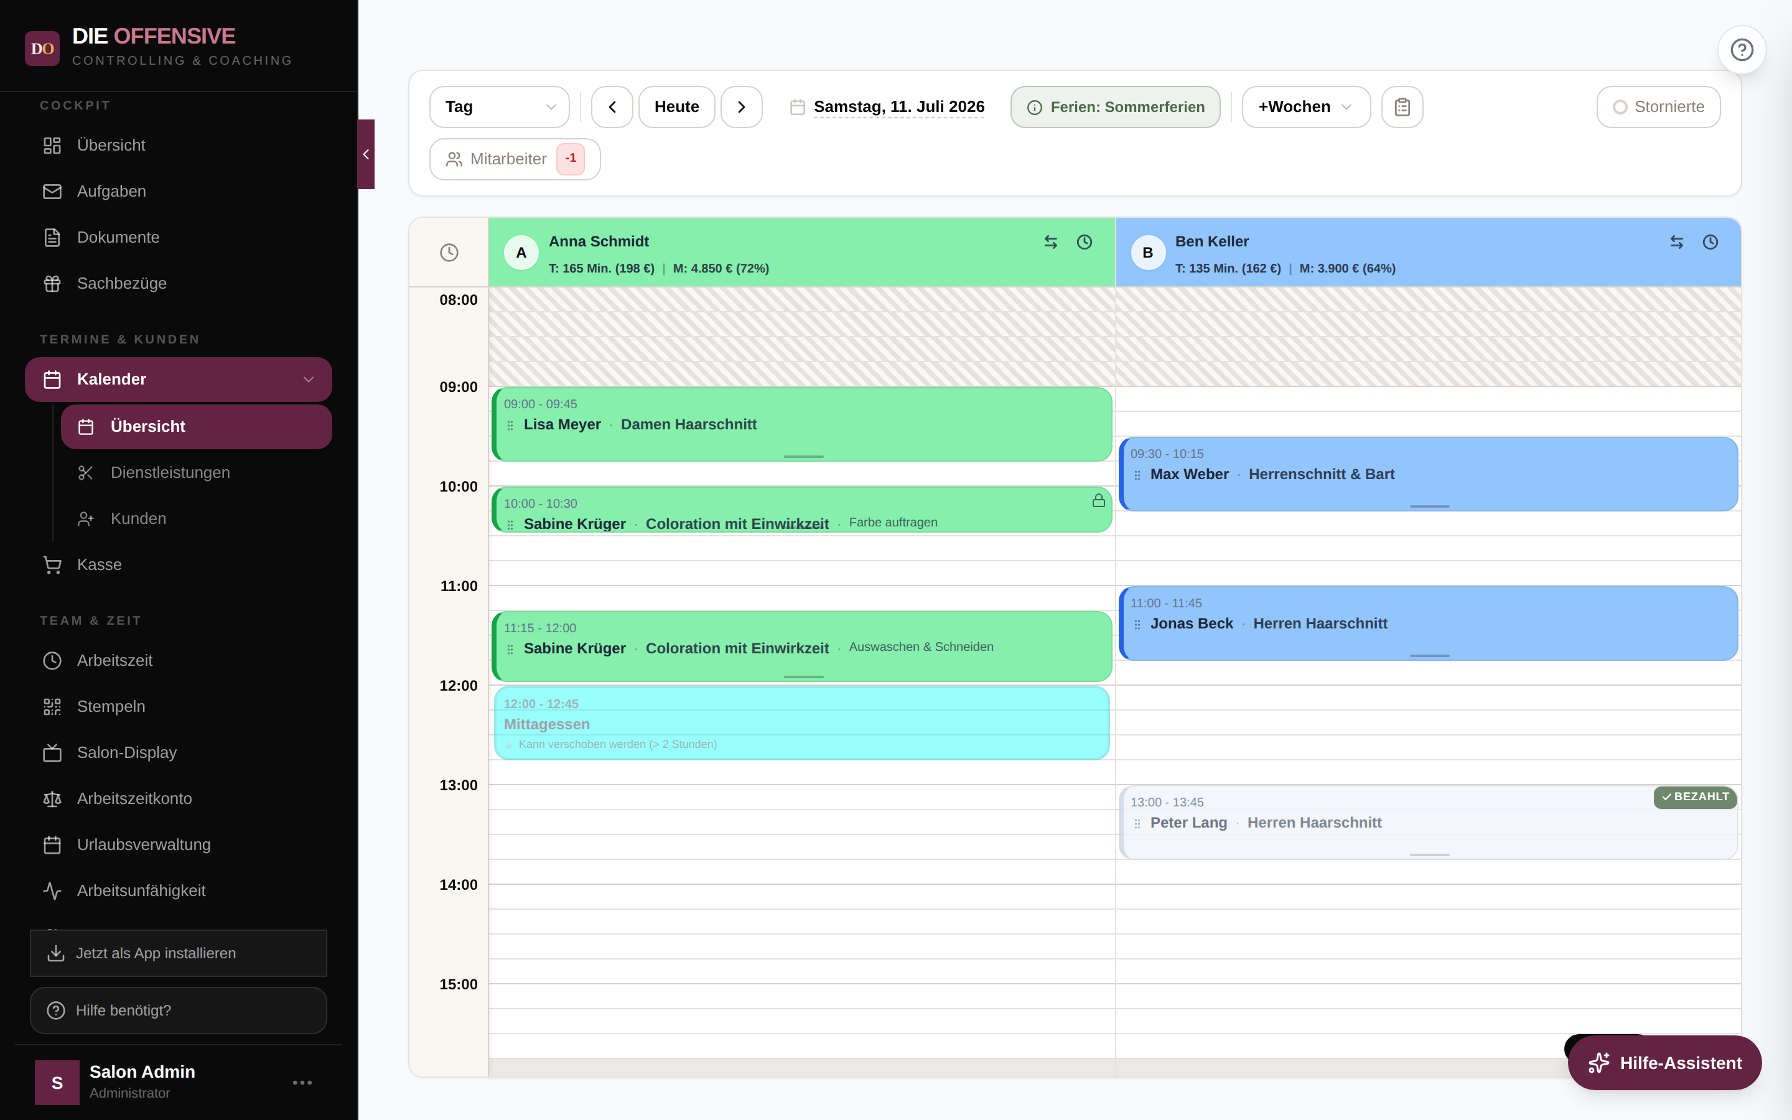The height and width of the screenshot is (1120, 1792).
Task: Open Dienstleistungen under Kalender
Action: tap(196, 473)
